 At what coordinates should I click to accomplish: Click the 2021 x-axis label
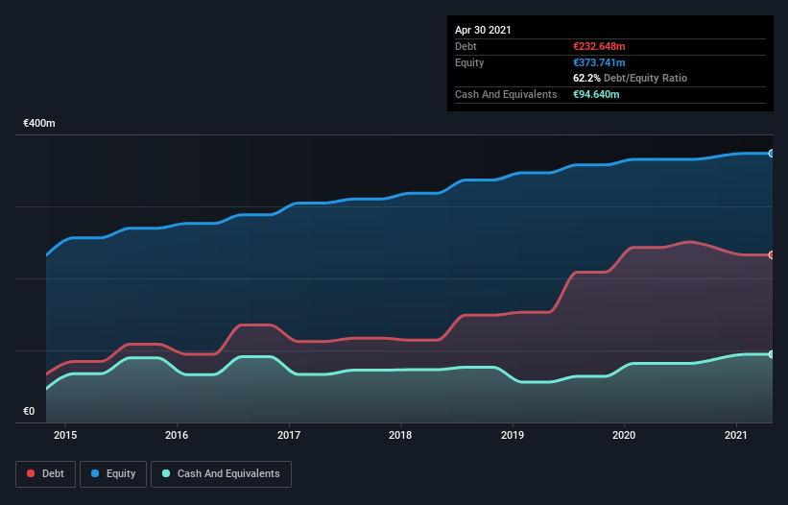pyautogui.click(x=736, y=435)
